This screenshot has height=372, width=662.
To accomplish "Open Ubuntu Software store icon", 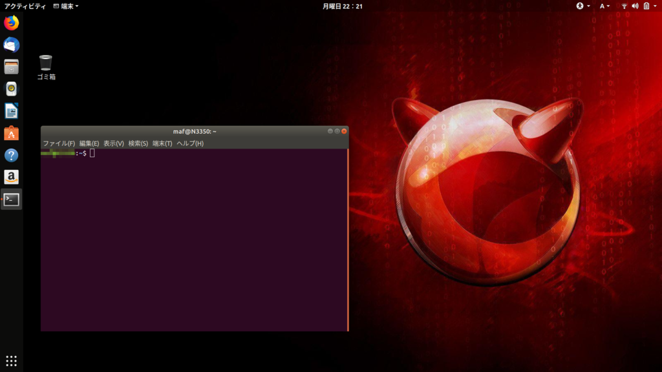I will click(12, 133).
